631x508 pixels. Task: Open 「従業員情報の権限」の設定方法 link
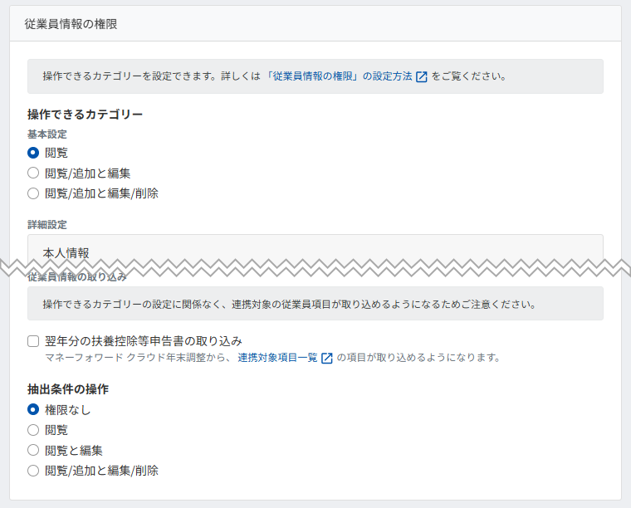(340, 76)
